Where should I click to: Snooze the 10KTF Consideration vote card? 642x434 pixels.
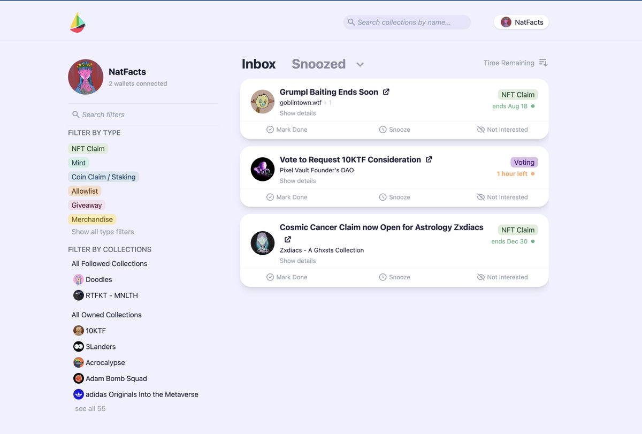[x=395, y=197]
